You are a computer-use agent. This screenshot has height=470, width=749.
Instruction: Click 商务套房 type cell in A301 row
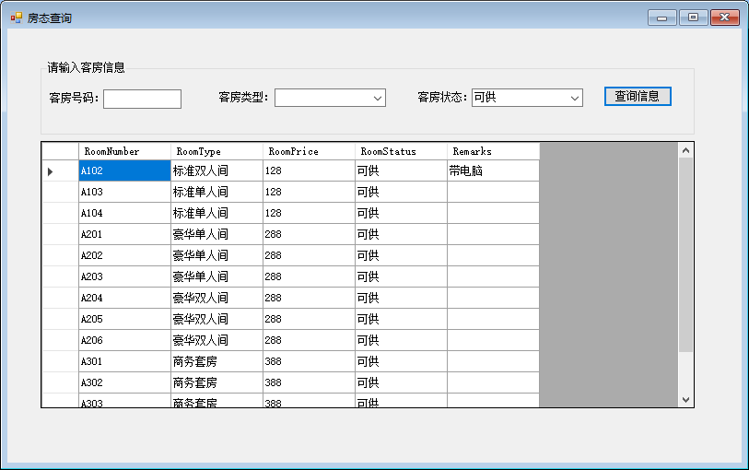click(x=217, y=361)
